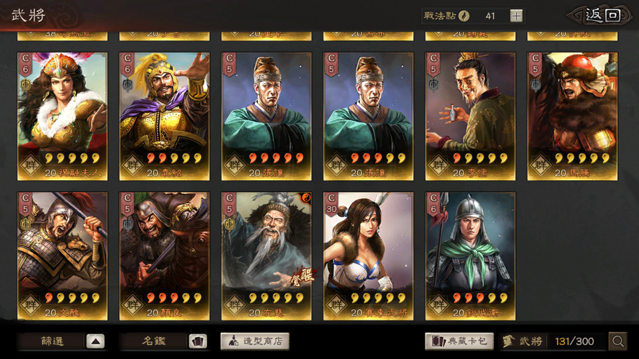Select the 馬騰 general card

(572, 116)
